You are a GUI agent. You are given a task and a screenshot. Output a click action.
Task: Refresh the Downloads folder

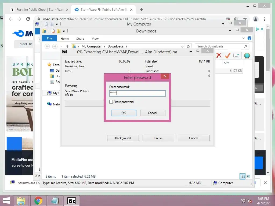click(188, 46)
